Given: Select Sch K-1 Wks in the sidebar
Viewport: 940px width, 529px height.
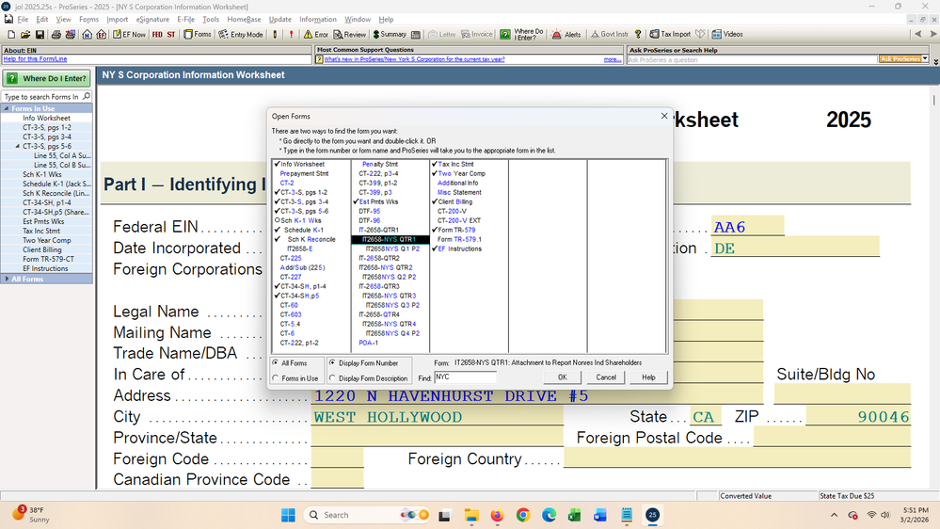Looking at the screenshot, I should (x=42, y=174).
